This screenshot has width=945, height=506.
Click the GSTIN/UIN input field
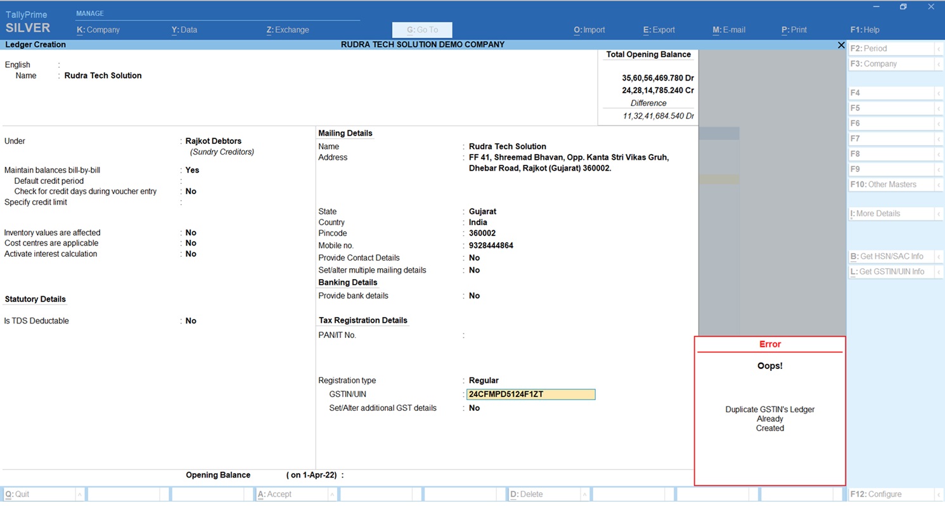click(530, 394)
